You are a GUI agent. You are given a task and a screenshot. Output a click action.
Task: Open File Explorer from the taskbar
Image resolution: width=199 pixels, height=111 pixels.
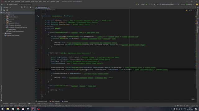[8, 109]
